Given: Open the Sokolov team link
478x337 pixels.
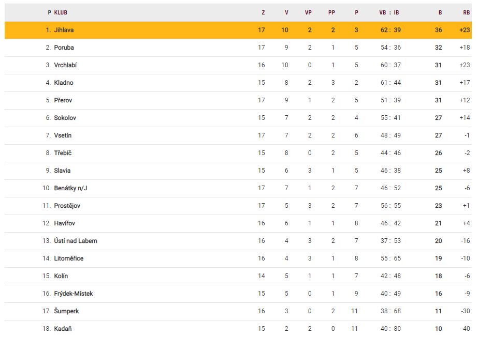Looking at the screenshot, I should point(65,118).
